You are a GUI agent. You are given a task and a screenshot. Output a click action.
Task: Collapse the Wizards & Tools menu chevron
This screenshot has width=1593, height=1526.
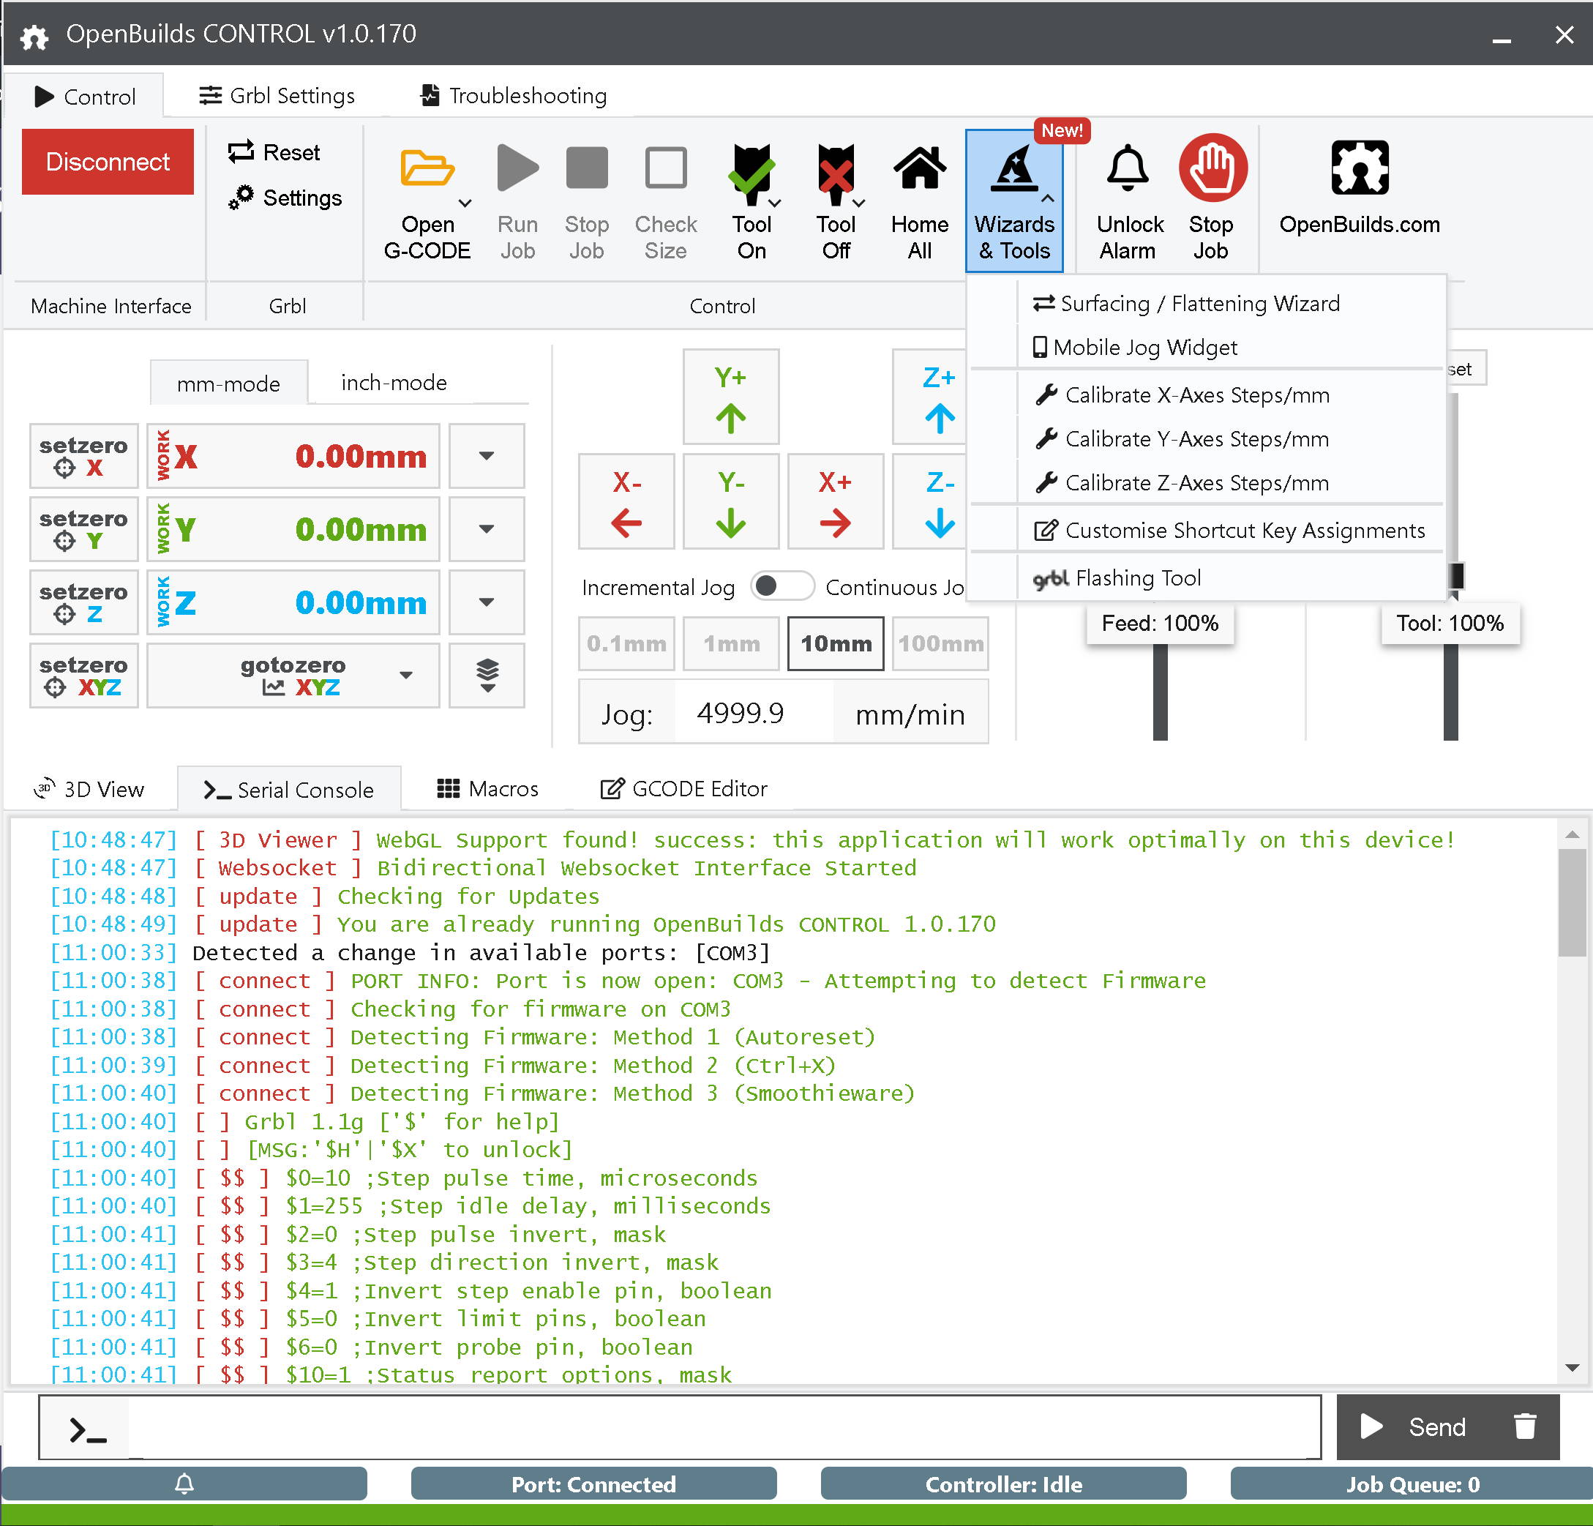click(1048, 198)
